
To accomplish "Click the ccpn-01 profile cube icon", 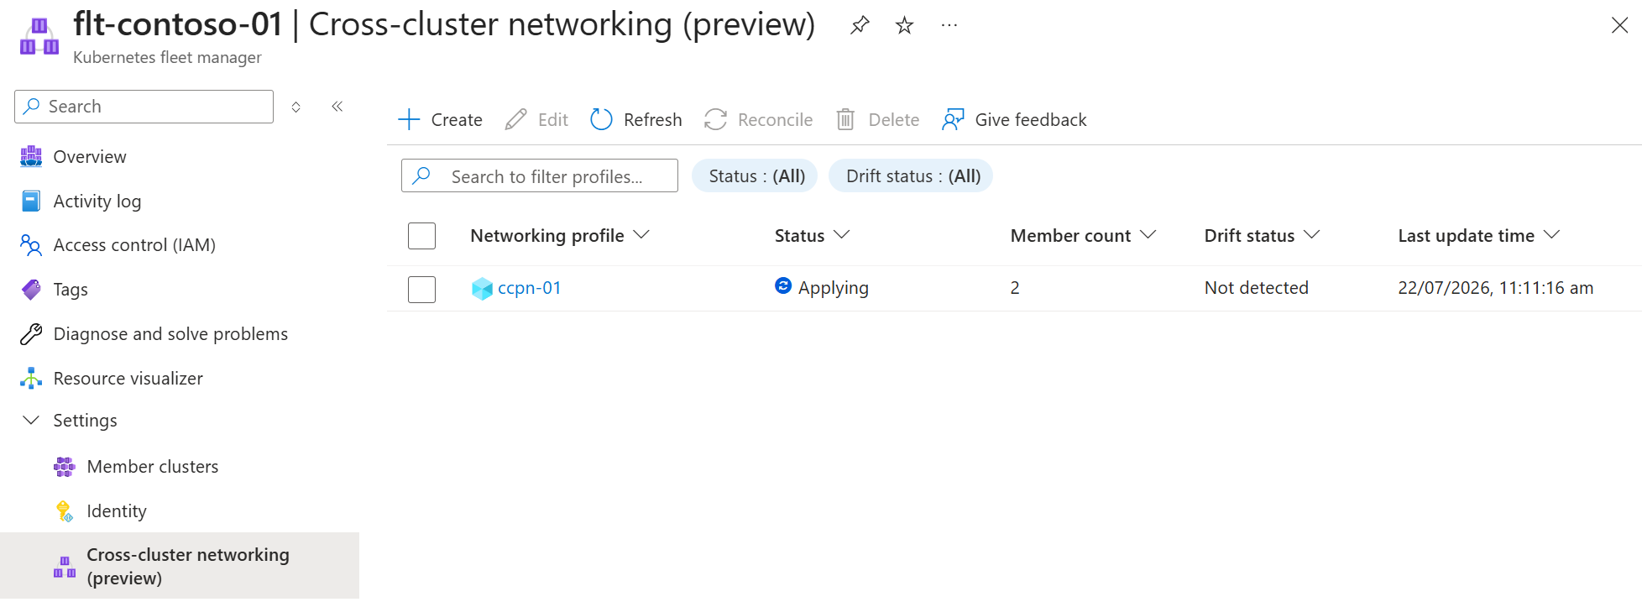I will click(x=482, y=289).
